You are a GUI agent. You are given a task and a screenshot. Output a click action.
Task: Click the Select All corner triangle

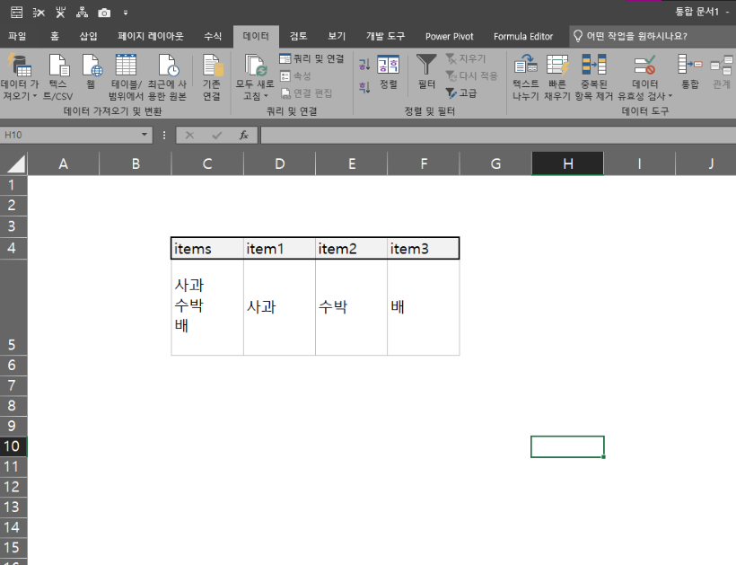[15, 163]
